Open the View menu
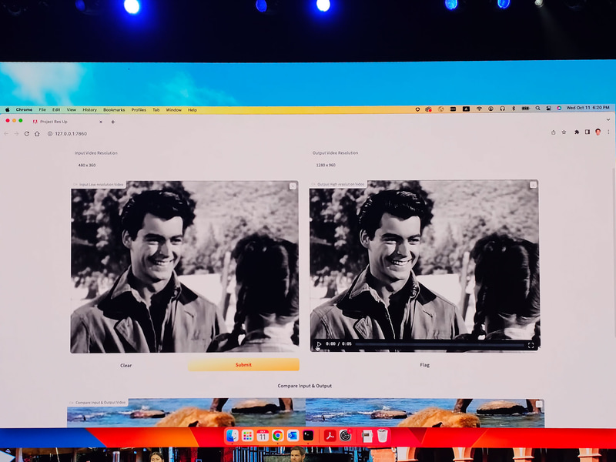 (x=71, y=110)
